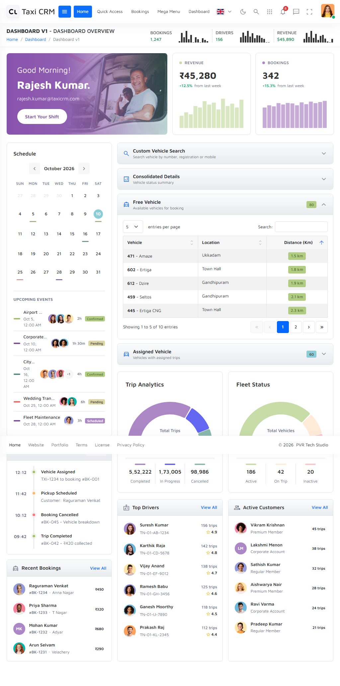Open Lakshmi Menon LM avatar
The width and height of the screenshot is (340, 686).
[x=241, y=548]
